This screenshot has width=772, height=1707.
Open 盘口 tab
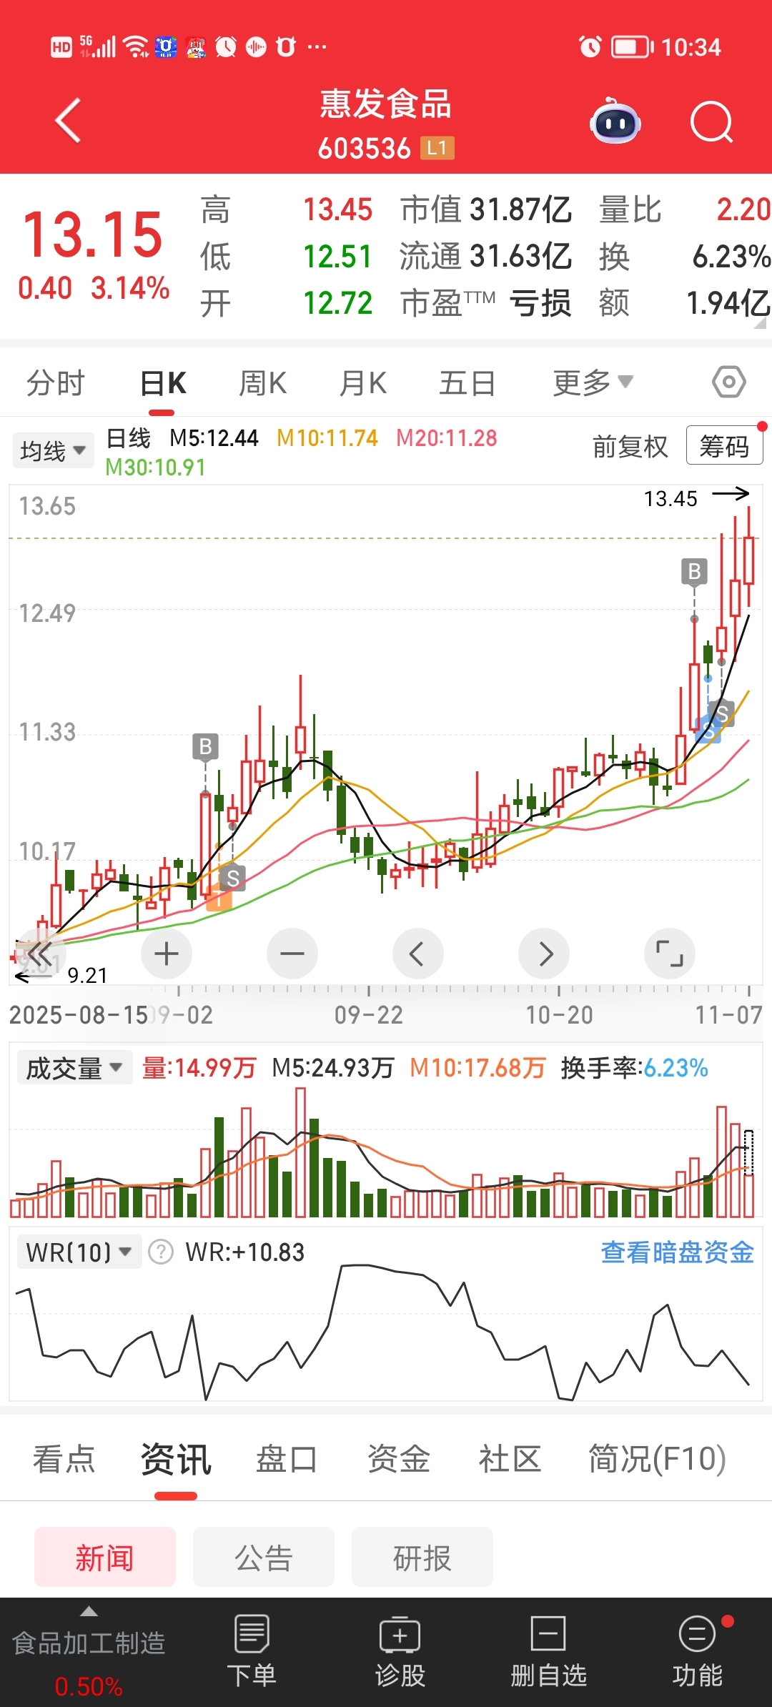click(287, 1459)
